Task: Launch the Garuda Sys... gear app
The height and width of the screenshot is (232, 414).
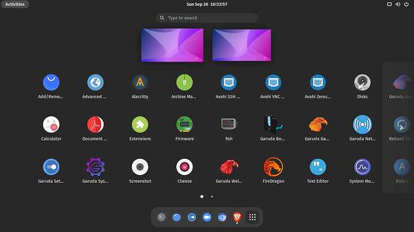Action: click(x=95, y=167)
